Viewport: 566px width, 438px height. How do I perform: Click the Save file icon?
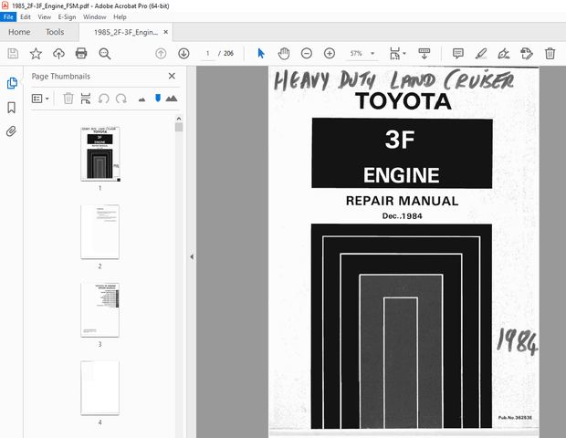coord(13,54)
